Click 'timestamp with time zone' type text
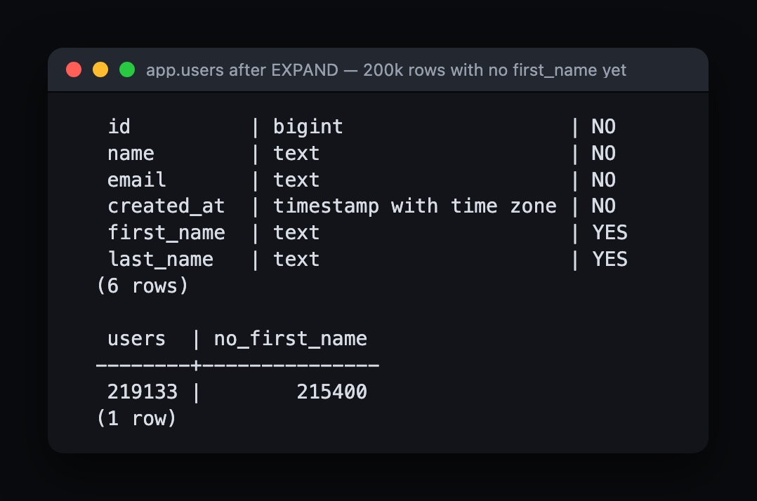757x501 pixels. (x=415, y=206)
